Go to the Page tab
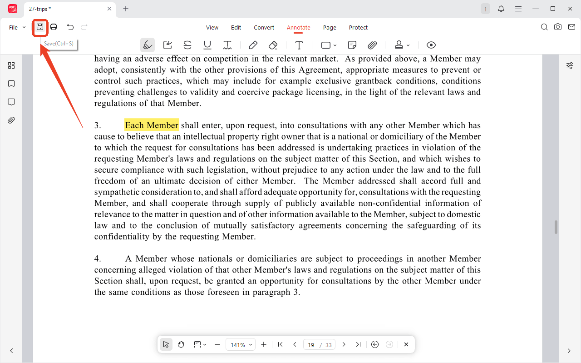This screenshot has height=363, width=581. click(330, 27)
